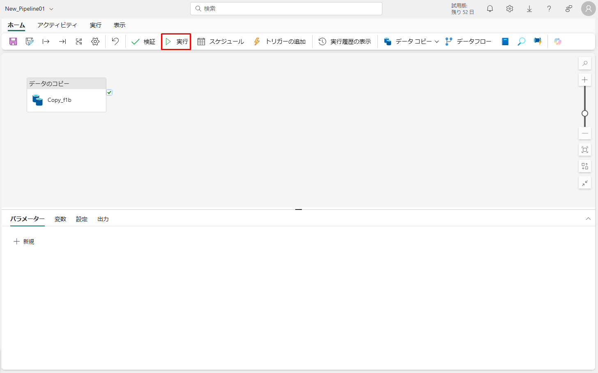
Task: Open notifications bell
Action: point(490,9)
